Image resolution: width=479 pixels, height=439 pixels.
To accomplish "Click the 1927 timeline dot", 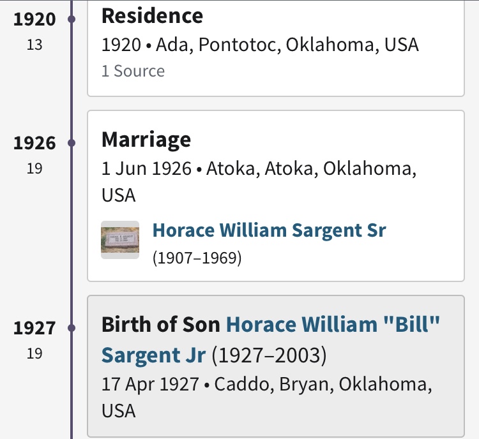I will click(x=72, y=328).
